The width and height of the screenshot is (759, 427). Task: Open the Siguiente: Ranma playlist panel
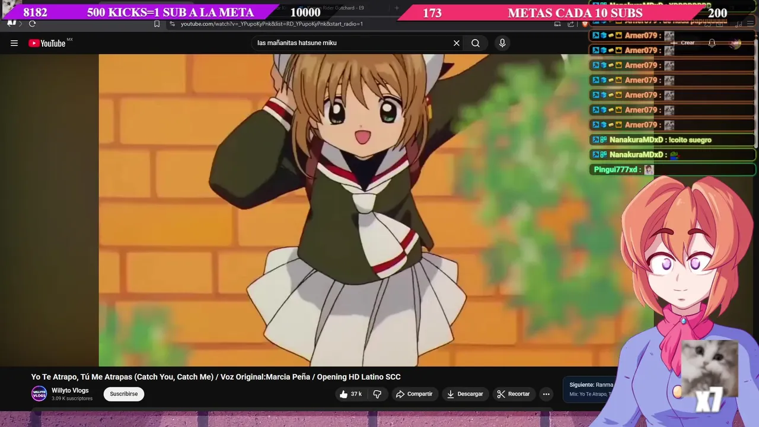click(x=591, y=389)
